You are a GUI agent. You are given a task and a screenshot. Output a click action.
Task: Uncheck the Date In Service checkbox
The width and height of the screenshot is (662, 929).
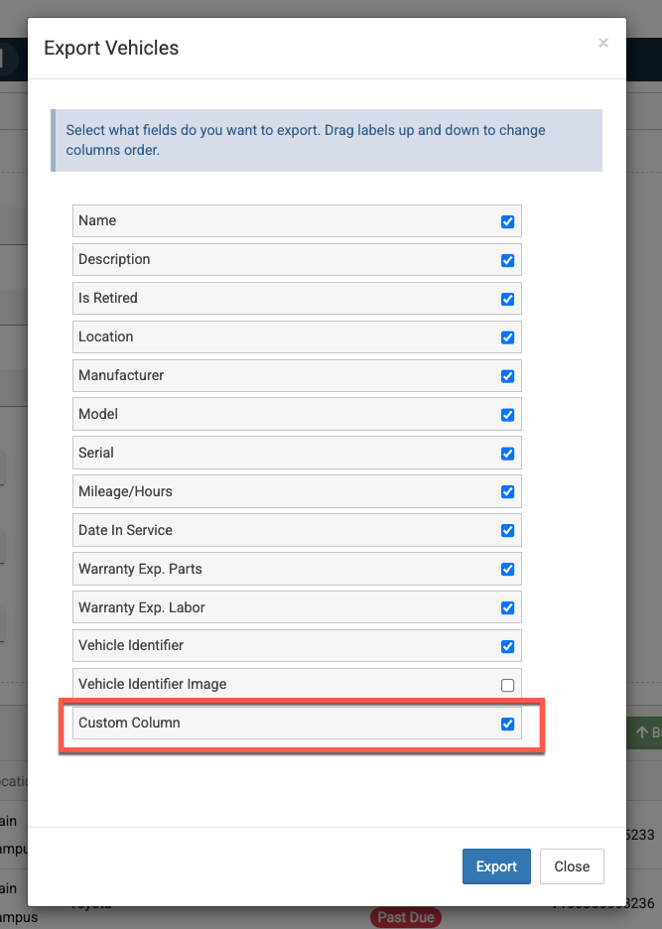[507, 531]
